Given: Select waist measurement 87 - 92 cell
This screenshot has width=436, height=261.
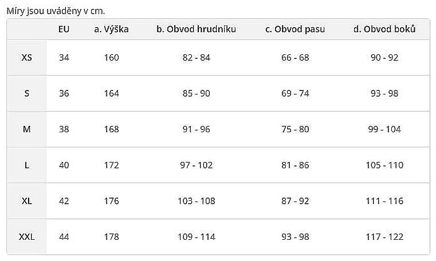Looking at the screenshot, I should (295, 201).
